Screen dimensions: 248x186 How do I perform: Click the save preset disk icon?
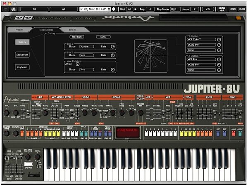coord(6,9)
